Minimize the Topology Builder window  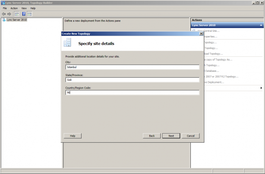coord(254,3)
